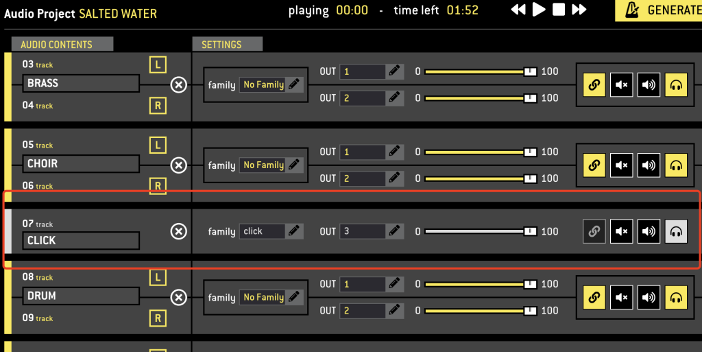The width and height of the screenshot is (702, 352).
Task: Click the GENERATE button
Action: click(659, 10)
